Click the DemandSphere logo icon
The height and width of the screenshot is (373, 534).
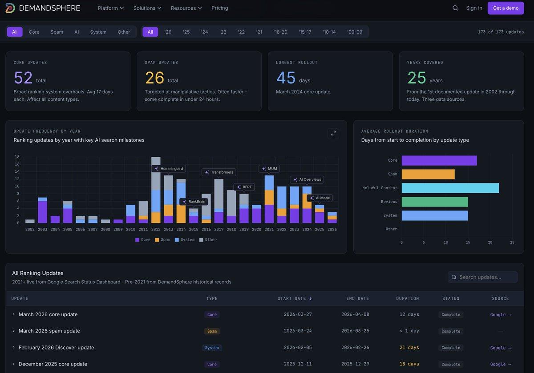10,8
